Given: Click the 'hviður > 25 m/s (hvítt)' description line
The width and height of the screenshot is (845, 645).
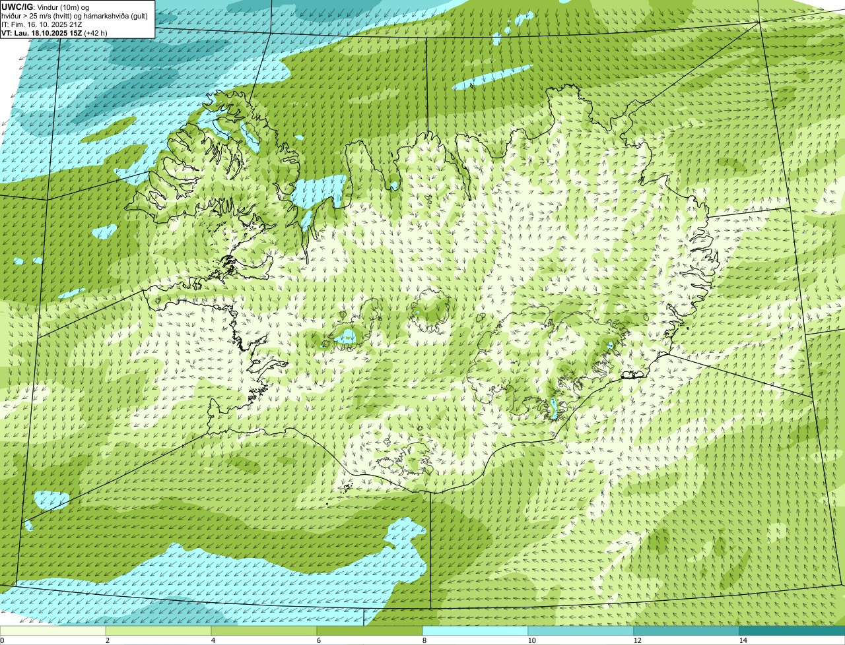Looking at the screenshot, I should tap(75, 15).
